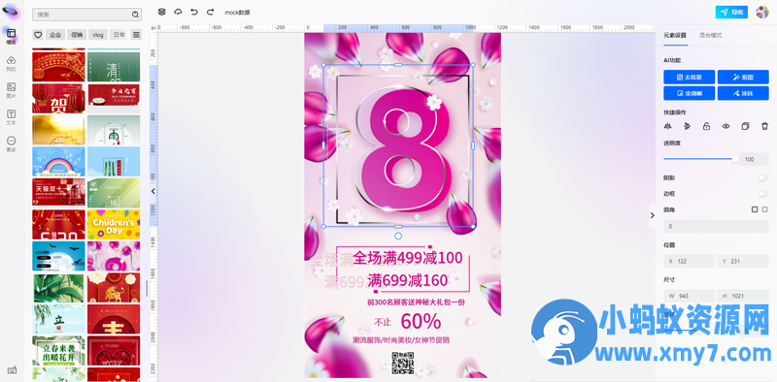Image resolution: width=777 pixels, height=382 pixels.
Task: Click the 涂抹 smear button
Action: pos(743,93)
